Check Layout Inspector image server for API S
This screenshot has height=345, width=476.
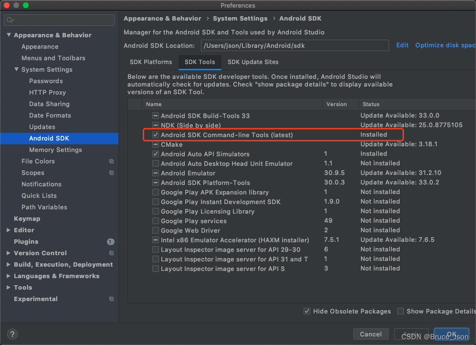pyautogui.click(x=156, y=269)
